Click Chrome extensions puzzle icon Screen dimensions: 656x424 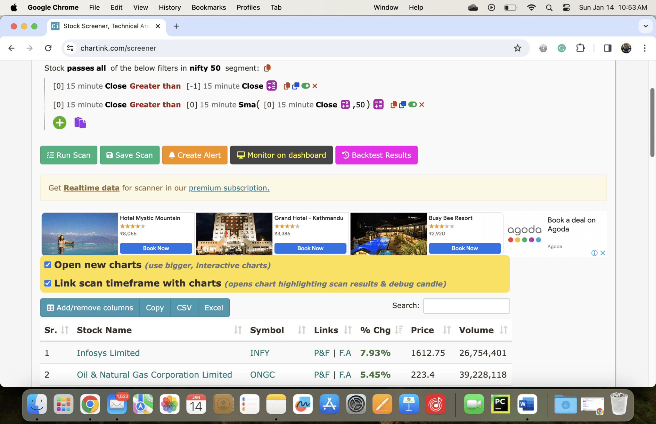coord(580,48)
